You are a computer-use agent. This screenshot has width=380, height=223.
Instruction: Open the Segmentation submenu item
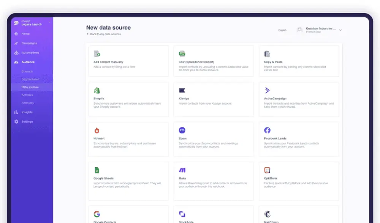[x=30, y=79]
